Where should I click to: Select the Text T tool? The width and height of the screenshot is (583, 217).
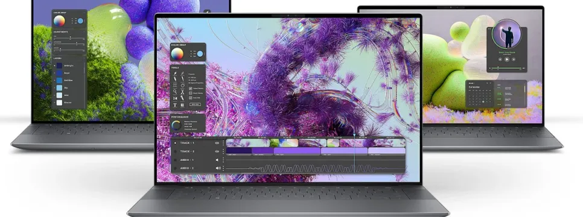click(175, 105)
